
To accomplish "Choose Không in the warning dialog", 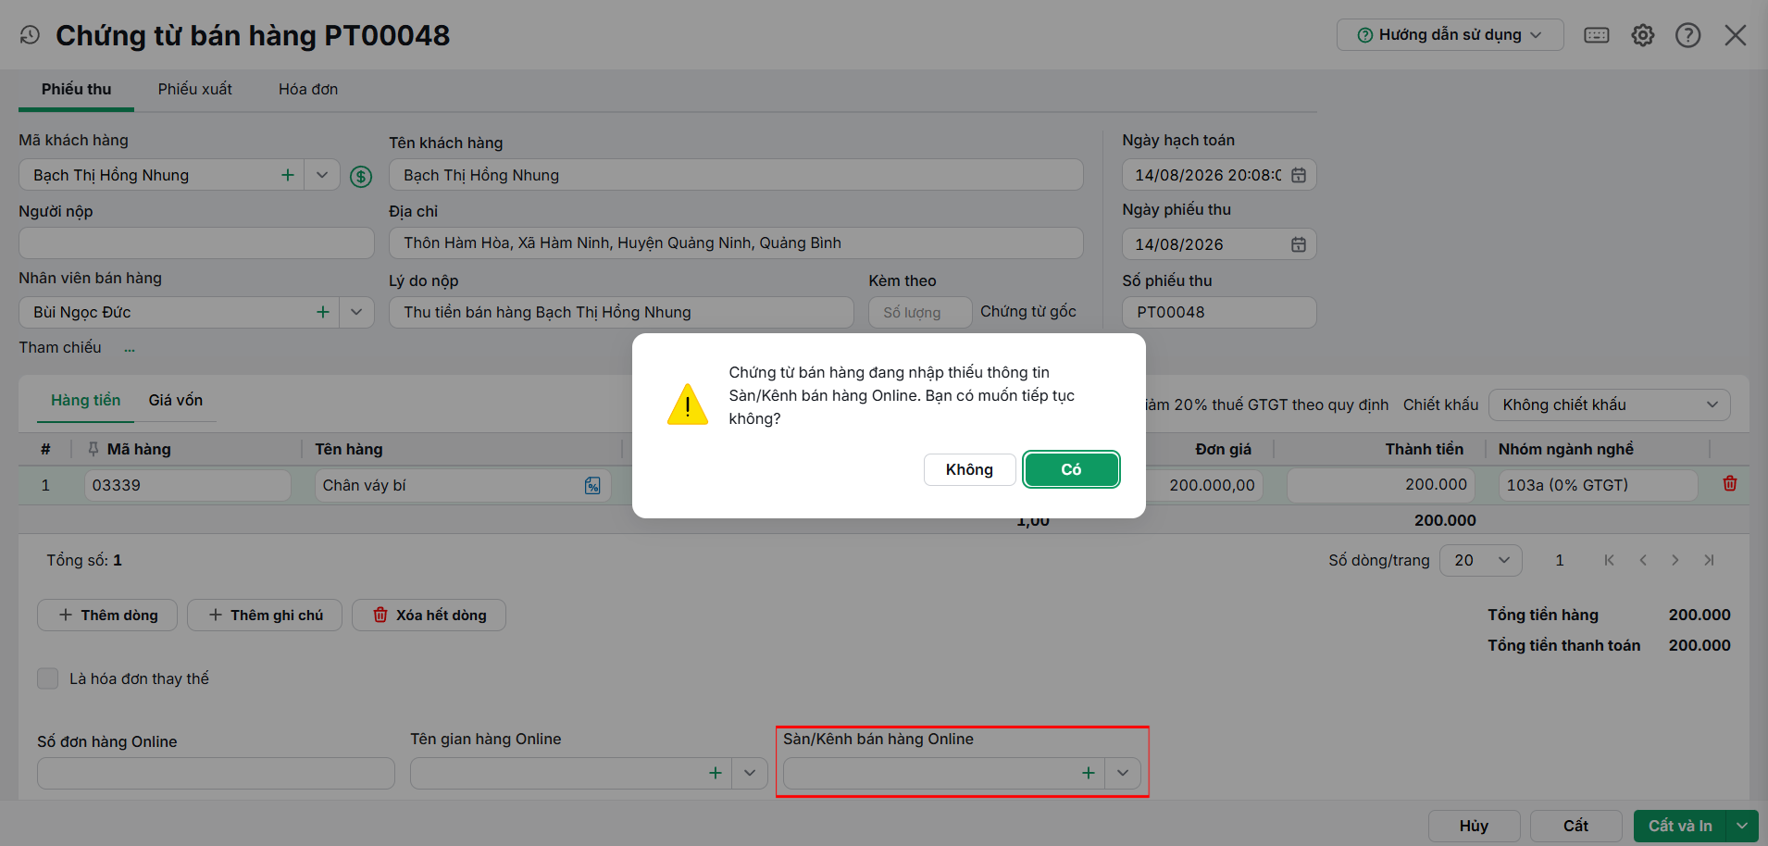I will [969, 469].
